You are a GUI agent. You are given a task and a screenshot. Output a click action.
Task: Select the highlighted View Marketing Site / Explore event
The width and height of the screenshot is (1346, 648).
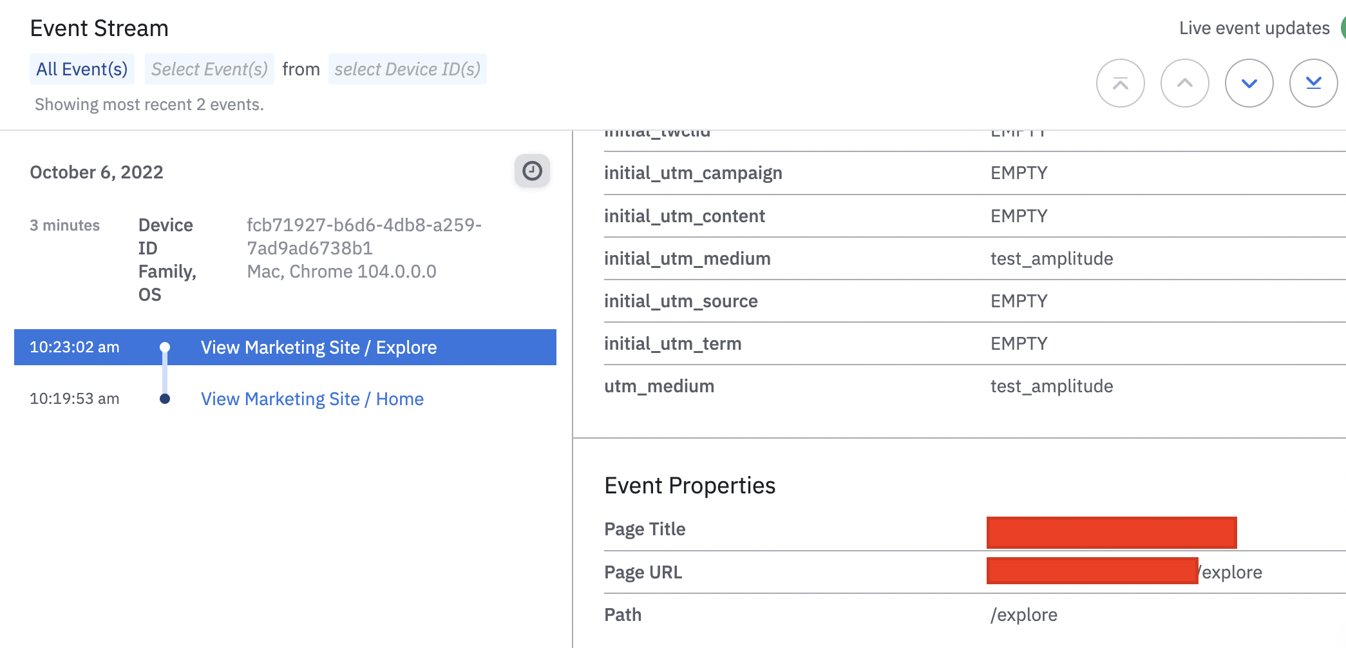[x=319, y=347]
